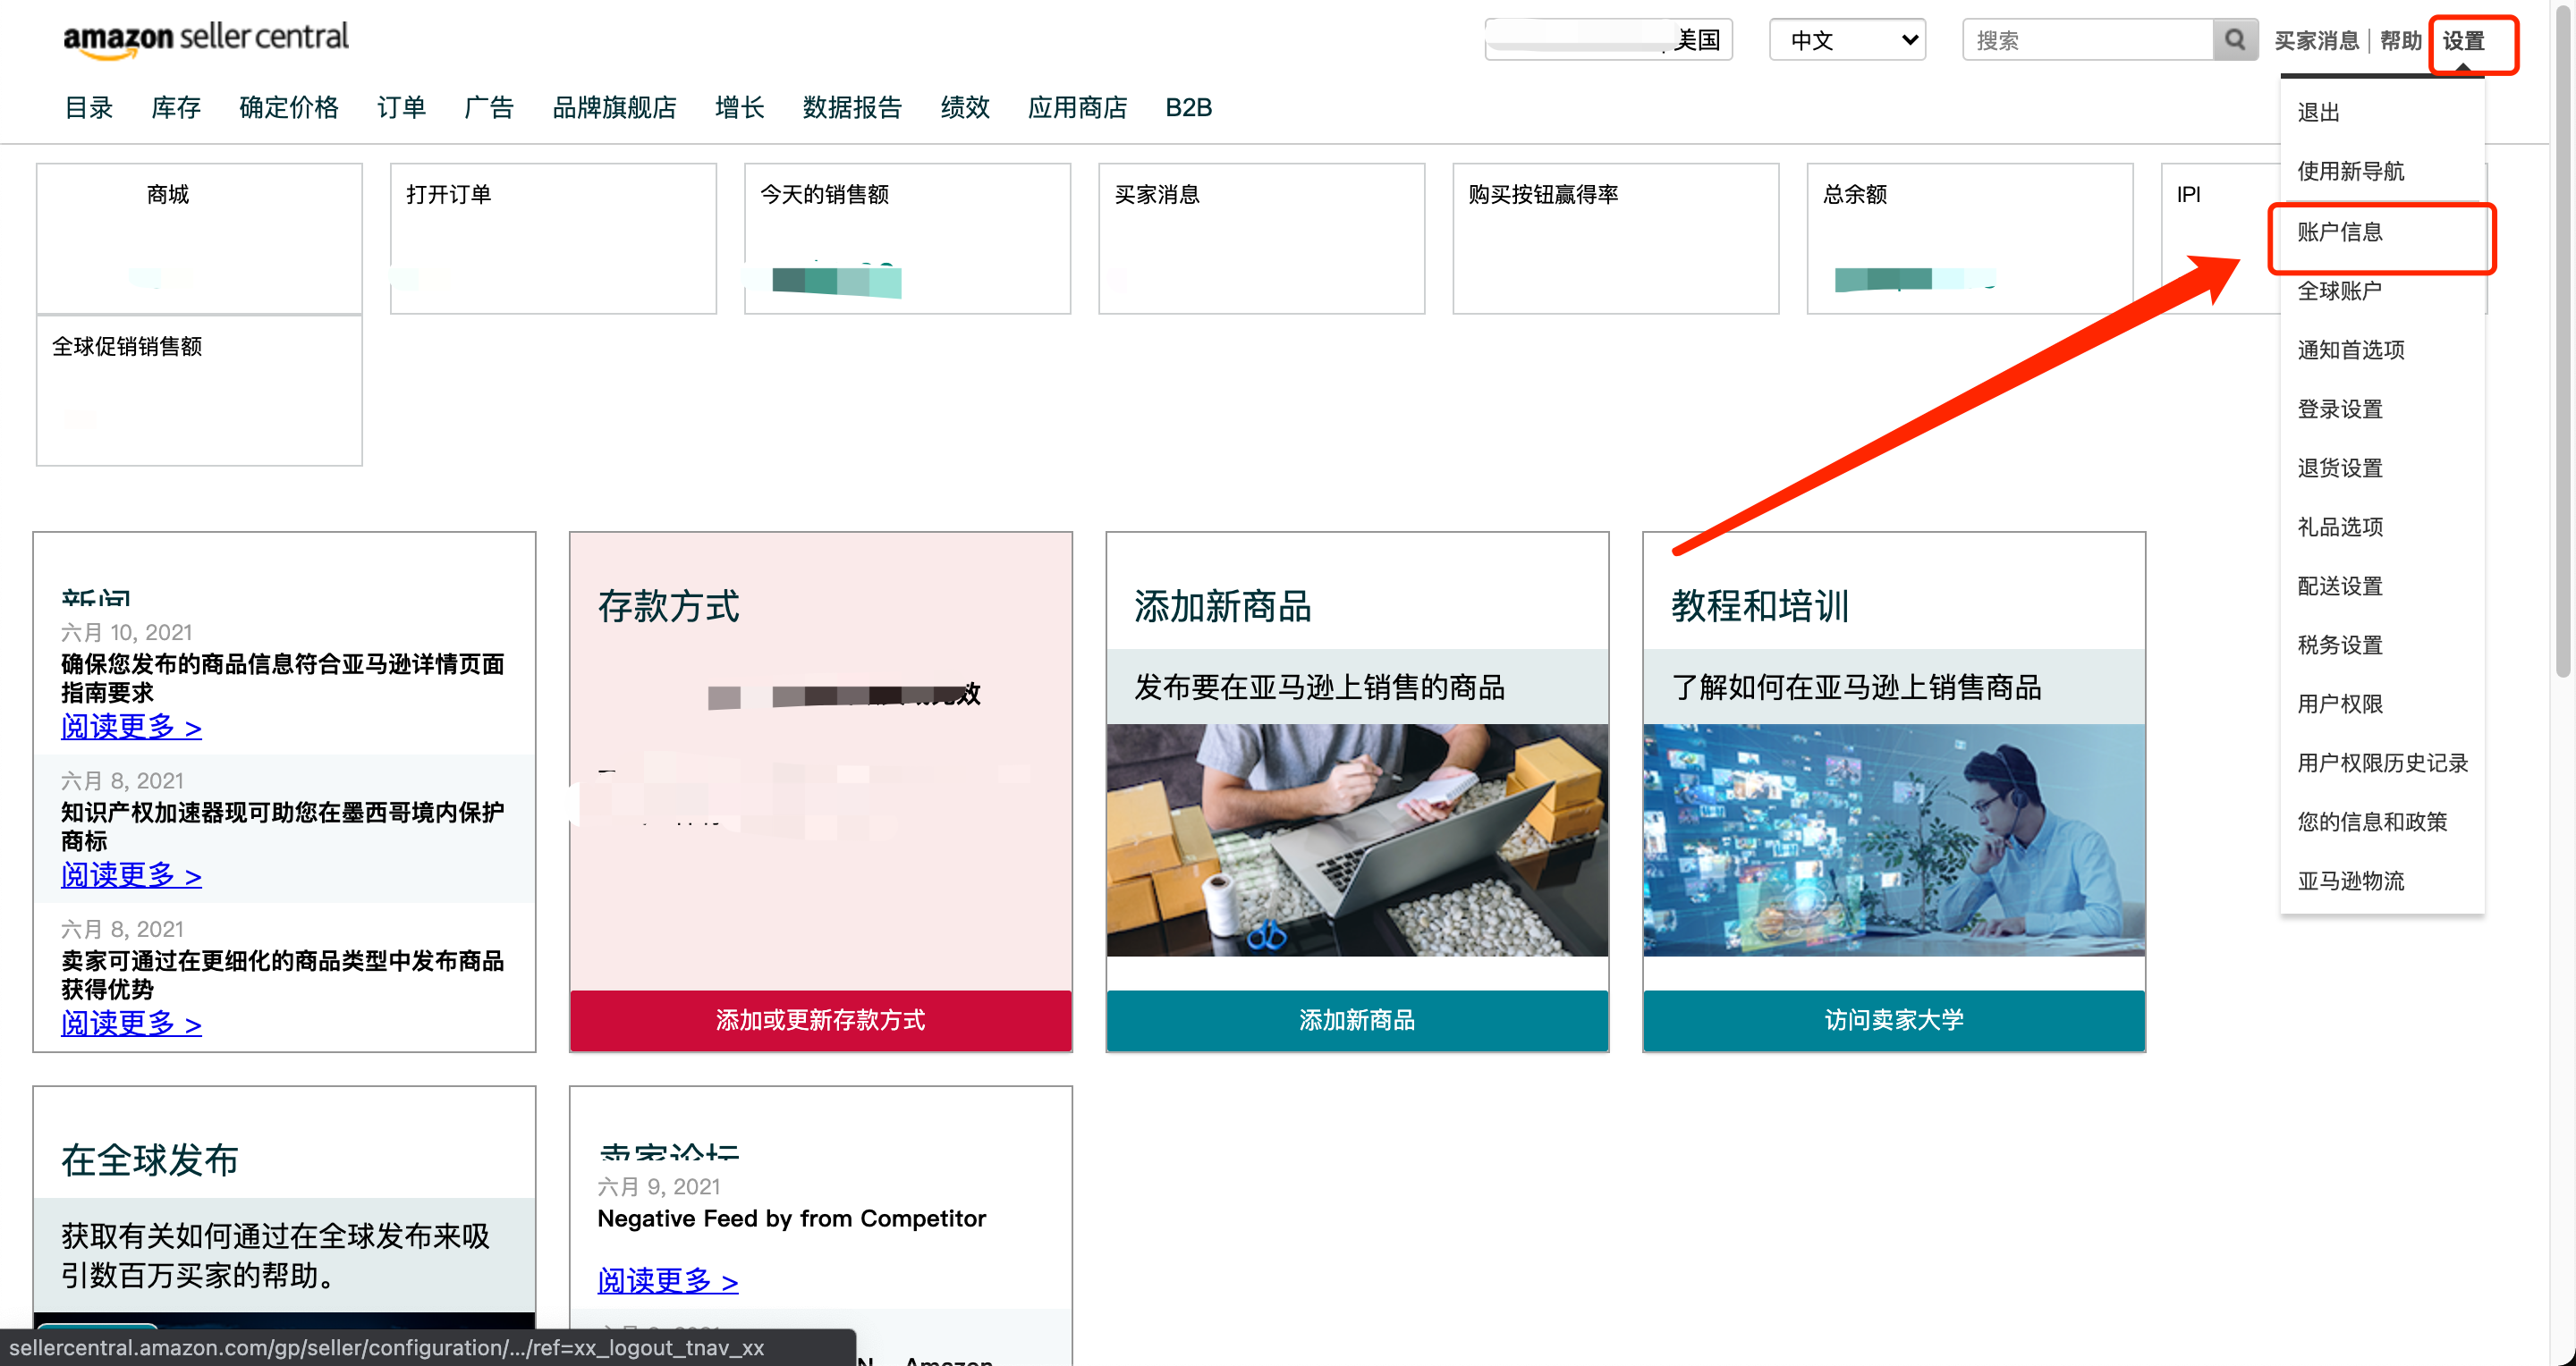Click the 添加或更新存款方式 red button
2576x1366 pixels.
[x=820, y=1019]
